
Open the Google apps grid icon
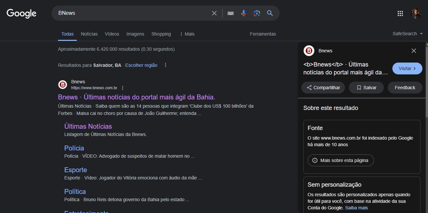(400, 13)
